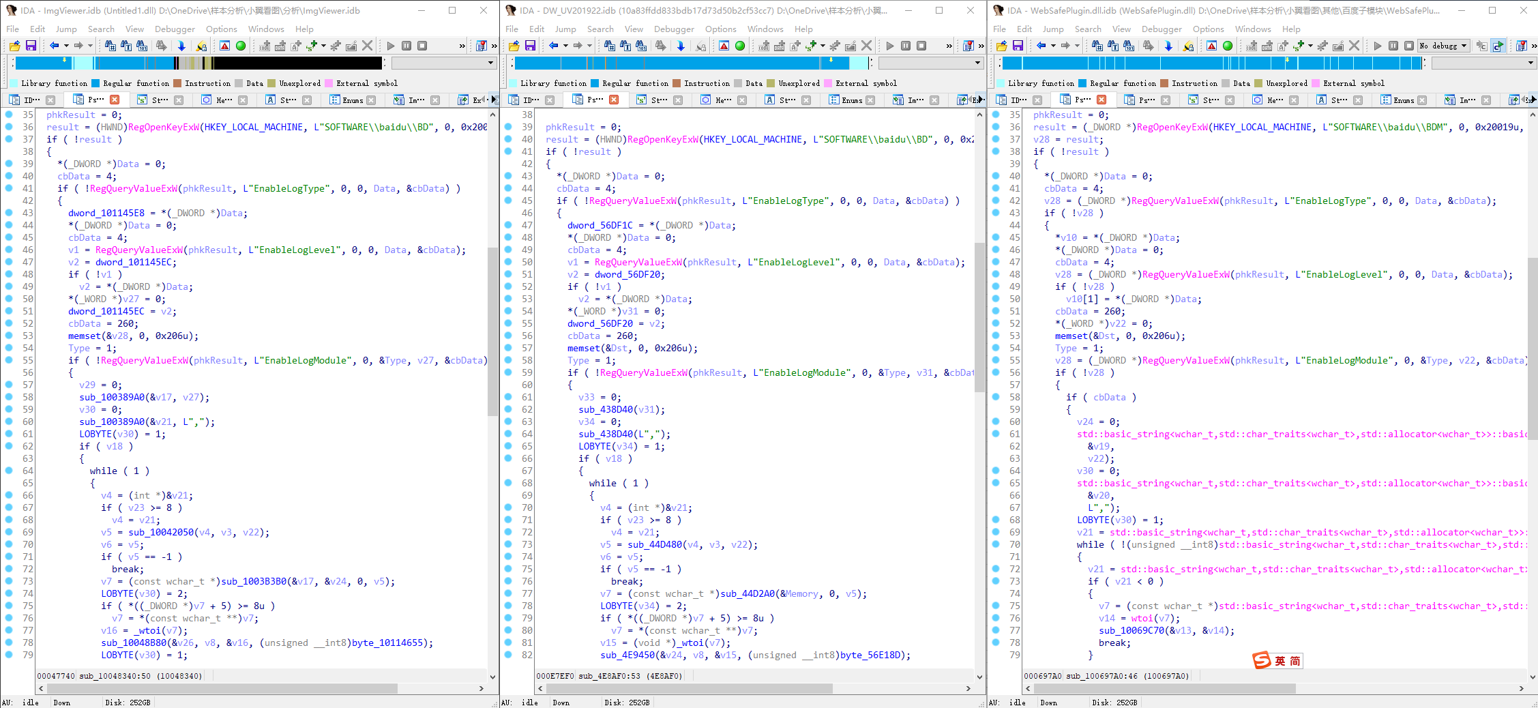Save database icon in ImgViewer IDA window
The height and width of the screenshot is (708, 1538).
pos(31,46)
